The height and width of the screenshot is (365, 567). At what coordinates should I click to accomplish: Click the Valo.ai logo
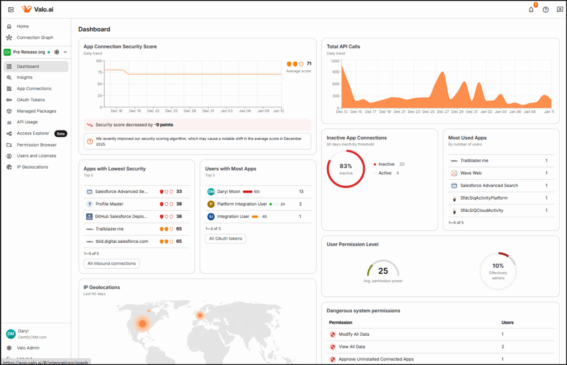(x=38, y=9)
